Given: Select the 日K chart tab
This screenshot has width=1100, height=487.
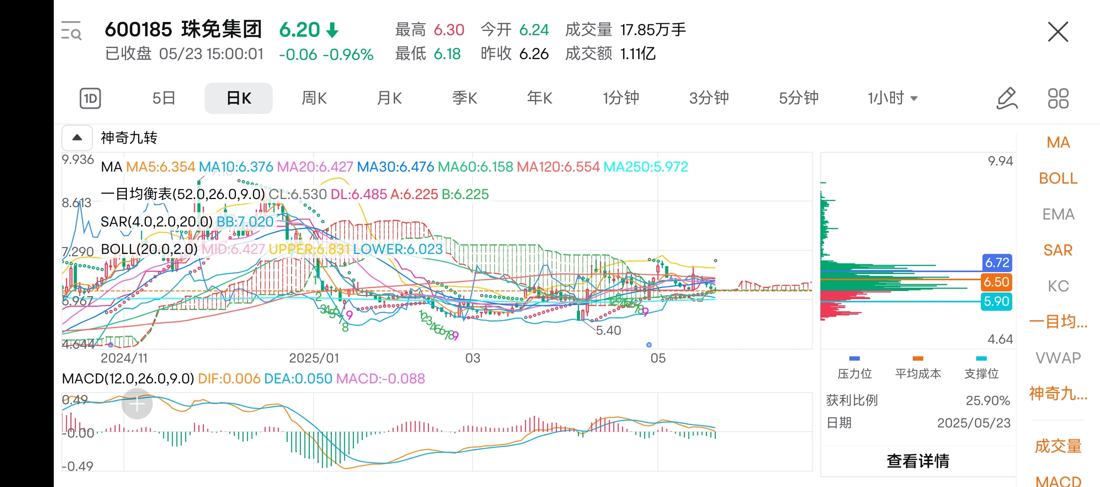Looking at the screenshot, I should pos(239,98).
